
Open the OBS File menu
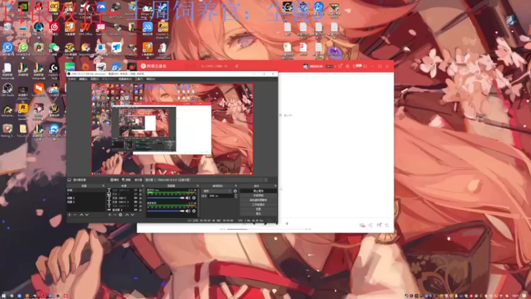point(72,79)
